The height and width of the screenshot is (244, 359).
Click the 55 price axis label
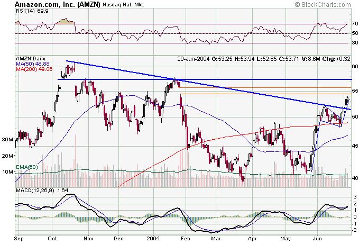tap(355, 91)
